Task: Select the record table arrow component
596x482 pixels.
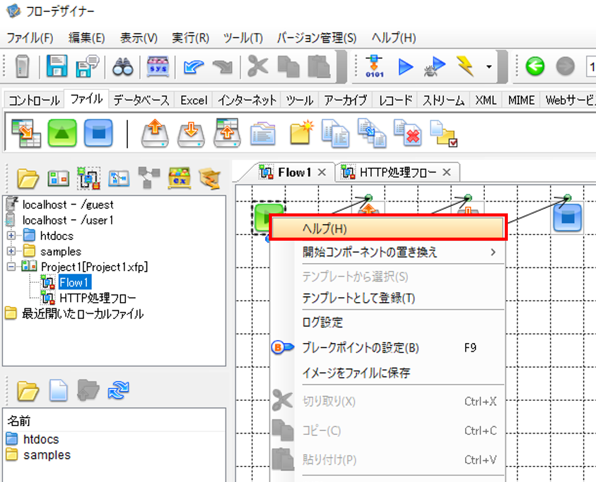Action: pos(26,133)
